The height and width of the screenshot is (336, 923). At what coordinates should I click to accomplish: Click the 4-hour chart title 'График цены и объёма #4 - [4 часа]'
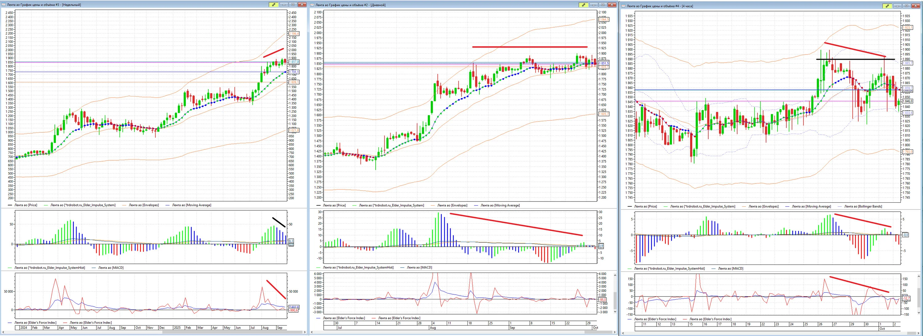[x=667, y=6]
